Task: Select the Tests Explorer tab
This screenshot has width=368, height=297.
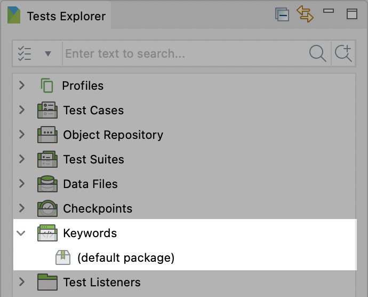Action: coord(65,16)
